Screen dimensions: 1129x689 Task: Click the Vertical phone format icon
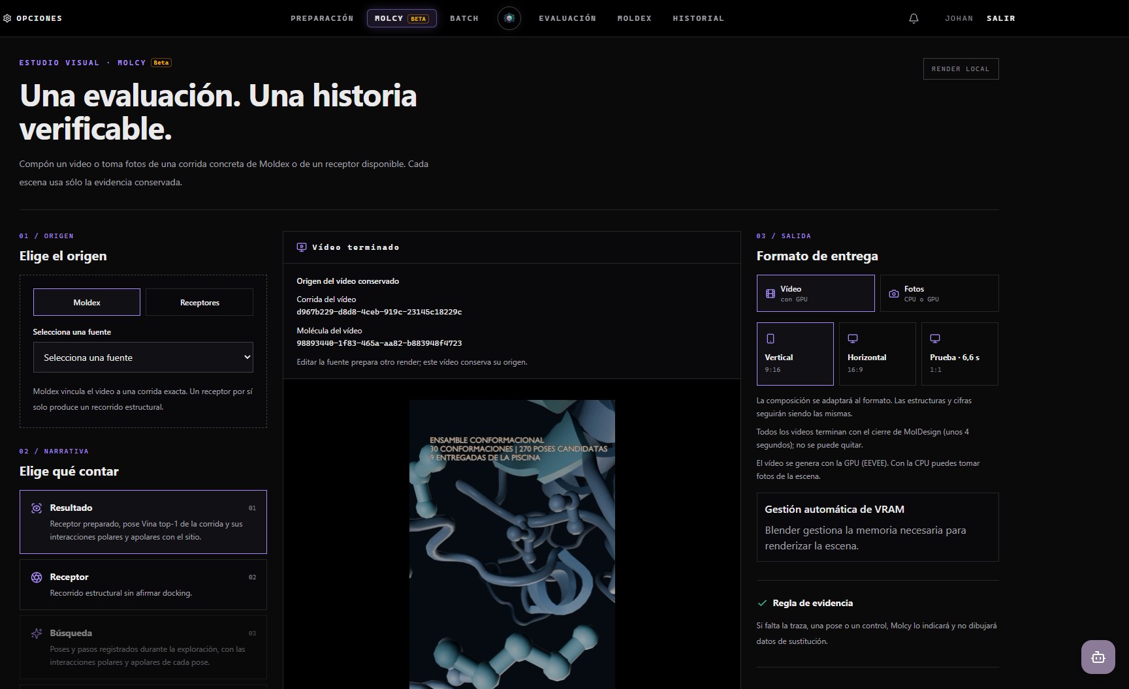pyautogui.click(x=771, y=339)
